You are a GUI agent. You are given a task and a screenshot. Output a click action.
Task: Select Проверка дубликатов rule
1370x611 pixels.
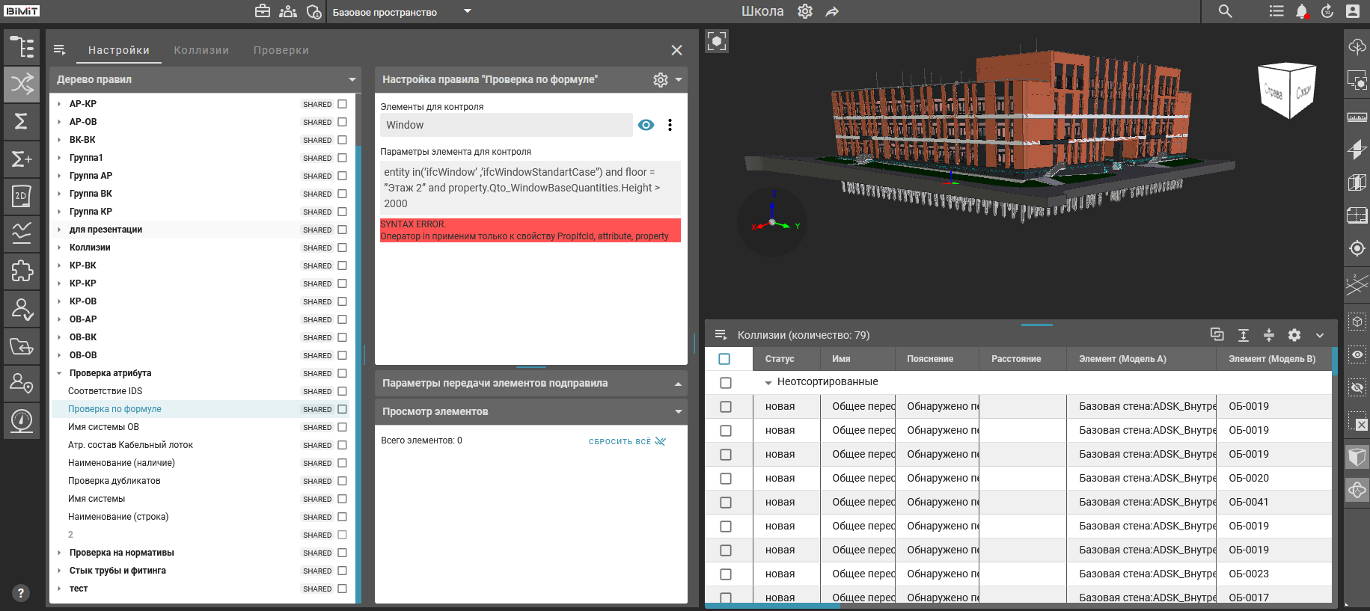(x=114, y=481)
